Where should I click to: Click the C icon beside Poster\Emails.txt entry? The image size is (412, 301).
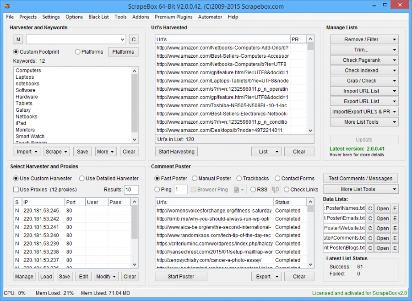tap(371, 218)
